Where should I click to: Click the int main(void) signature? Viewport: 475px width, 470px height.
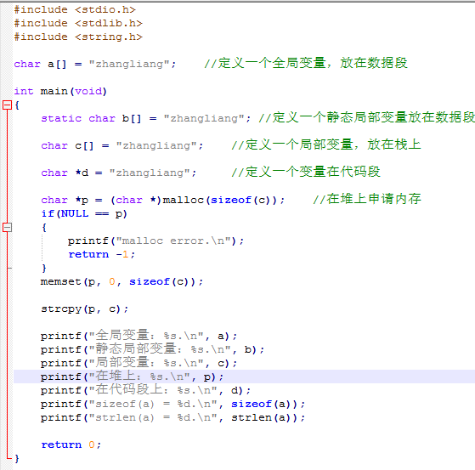[60, 91]
